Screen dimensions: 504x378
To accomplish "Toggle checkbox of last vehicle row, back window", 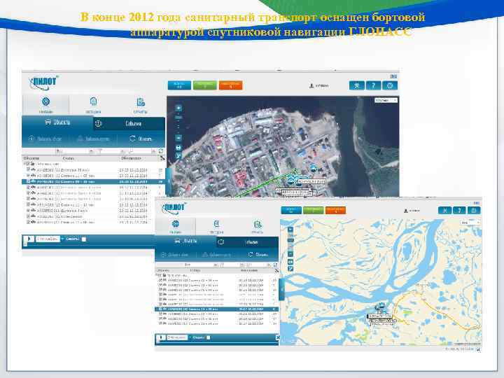I will 28,222.
